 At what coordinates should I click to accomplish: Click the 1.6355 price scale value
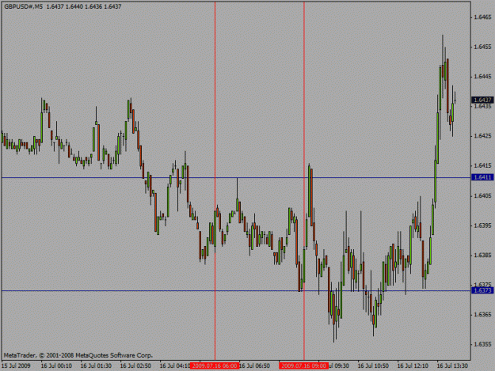[482, 344]
